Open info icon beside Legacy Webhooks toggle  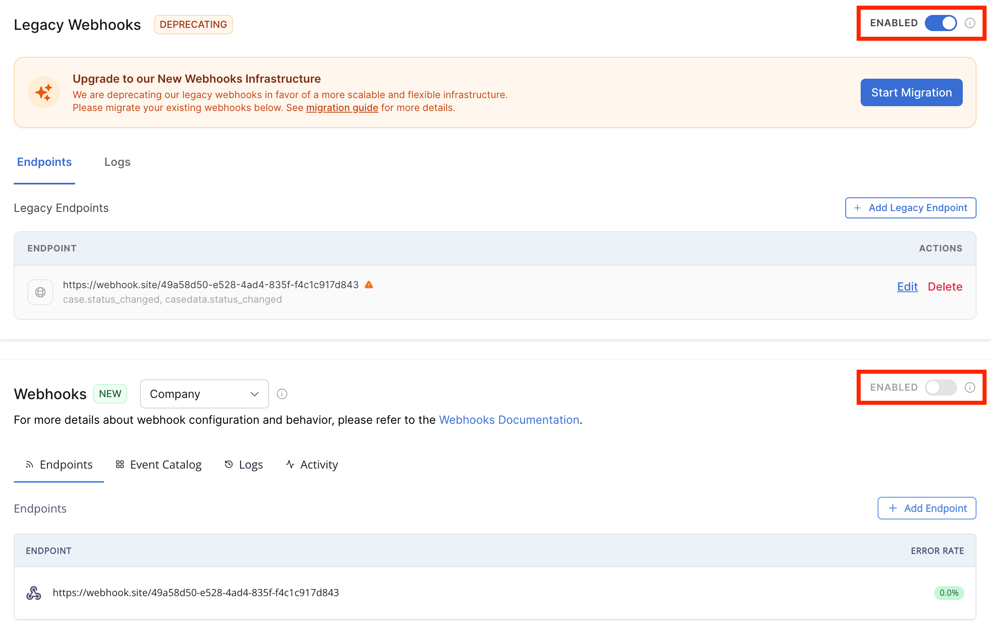point(970,23)
